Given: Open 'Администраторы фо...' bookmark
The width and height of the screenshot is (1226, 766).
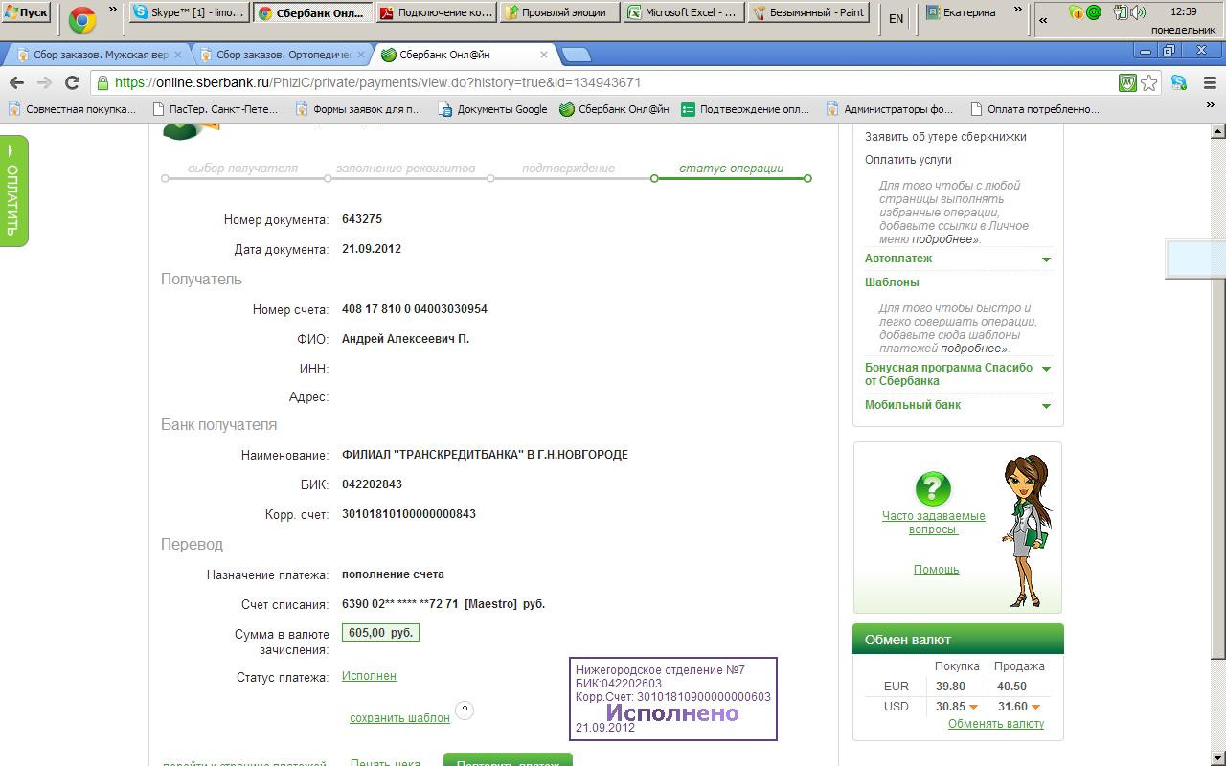Looking at the screenshot, I should pyautogui.click(x=889, y=109).
